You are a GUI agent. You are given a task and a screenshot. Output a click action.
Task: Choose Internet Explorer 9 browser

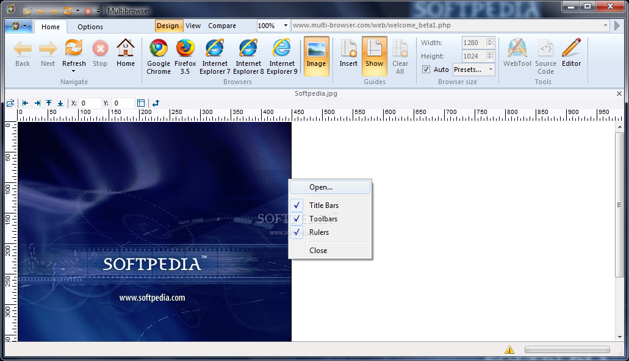[x=282, y=57]
